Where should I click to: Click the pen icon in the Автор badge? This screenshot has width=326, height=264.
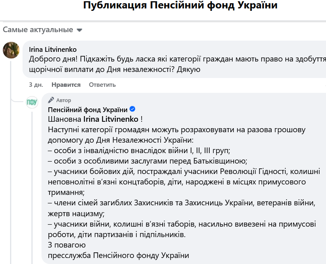[x=51, y=100]
